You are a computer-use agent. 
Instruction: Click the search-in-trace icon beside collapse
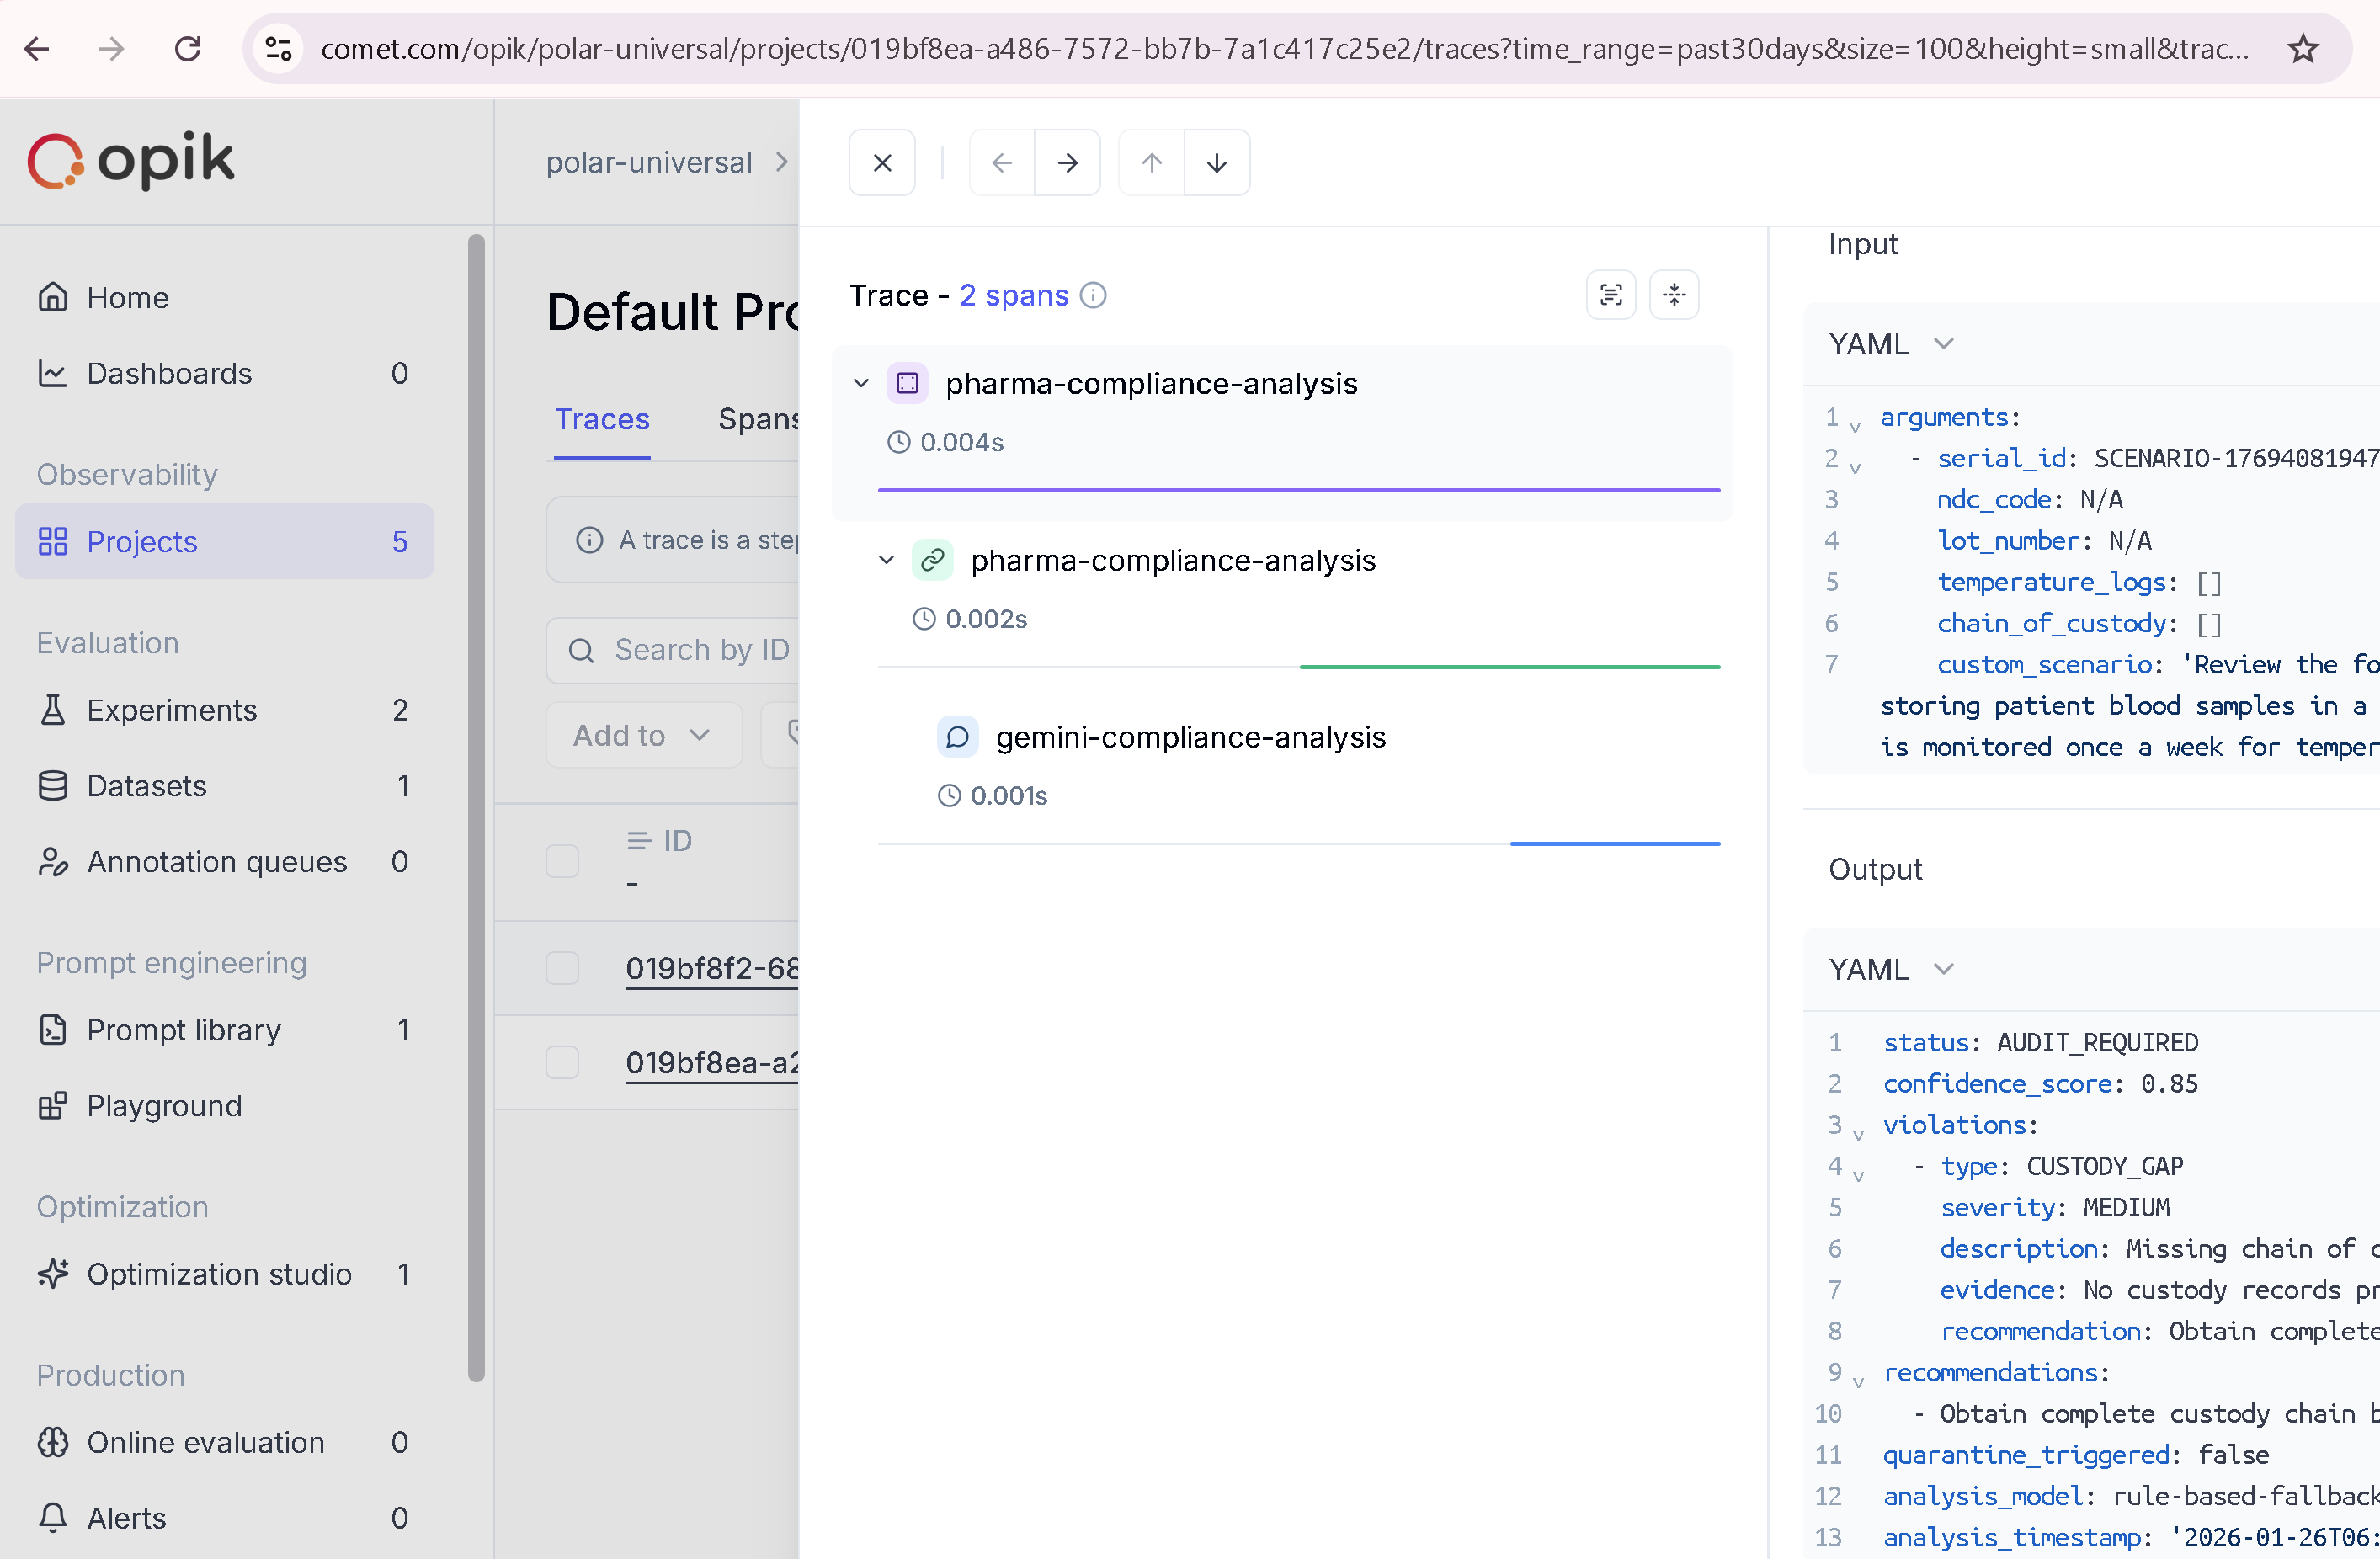point(1610,295)
